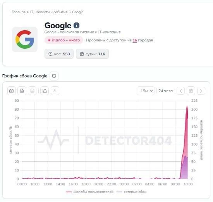Screen dimensions: 213x202
Task: Toggle сетевые сбои legend series
Action: coord(131,192)
